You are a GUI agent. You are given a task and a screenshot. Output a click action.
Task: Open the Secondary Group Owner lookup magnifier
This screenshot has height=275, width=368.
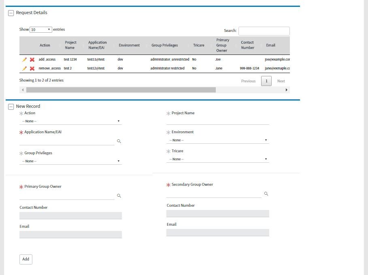point(266,193)
